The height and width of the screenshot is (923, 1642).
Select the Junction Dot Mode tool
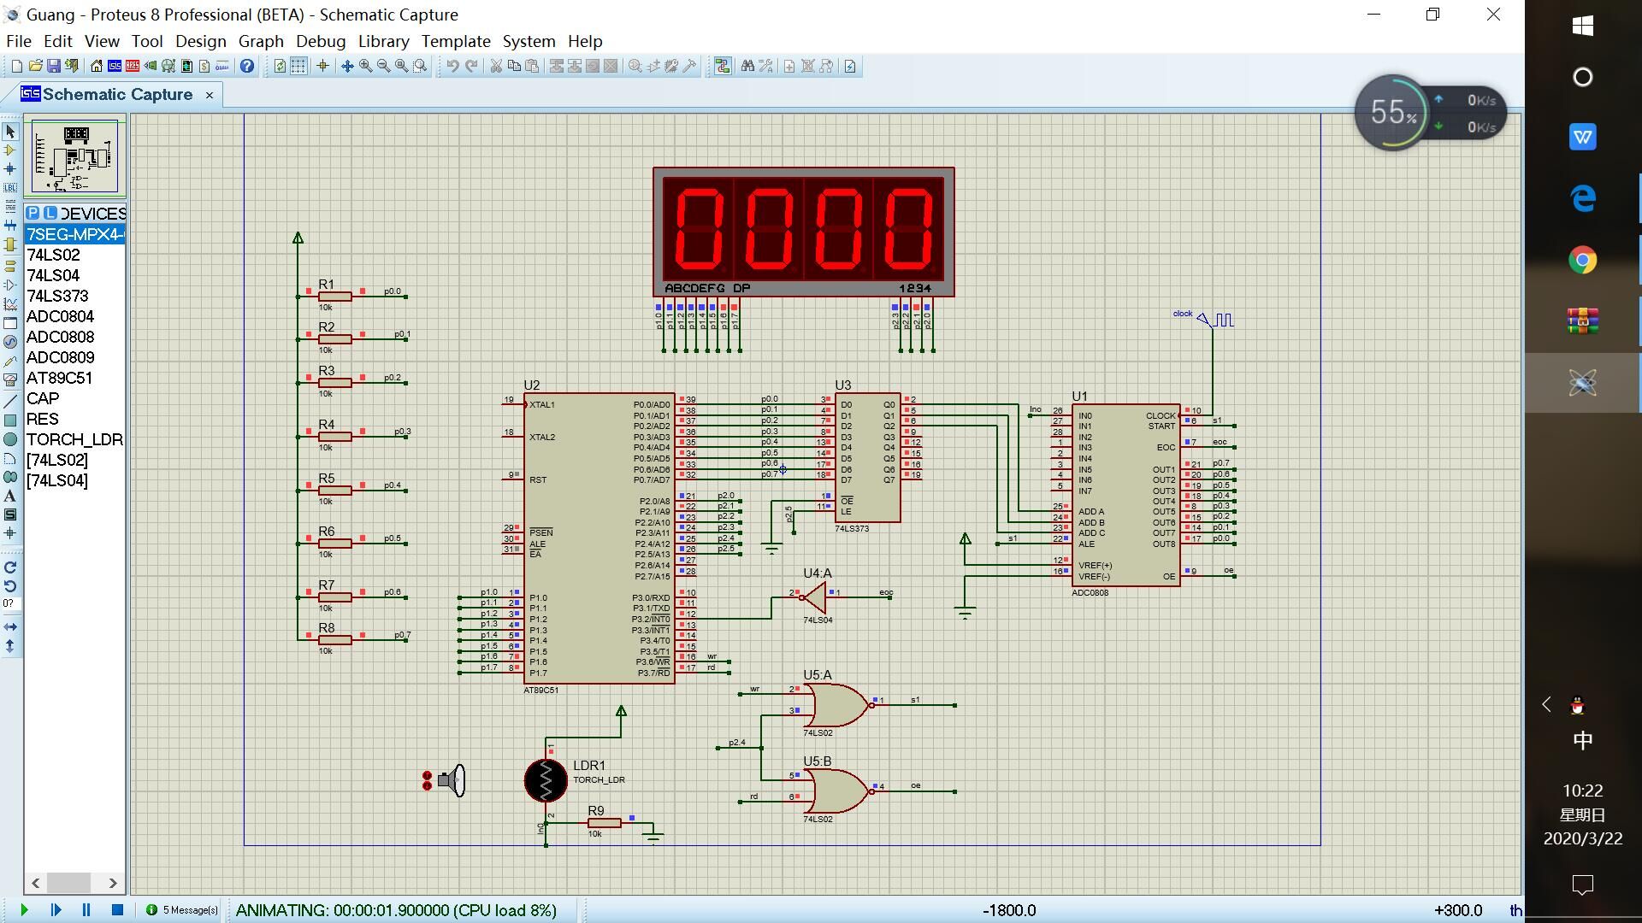[x=10, y=169]
